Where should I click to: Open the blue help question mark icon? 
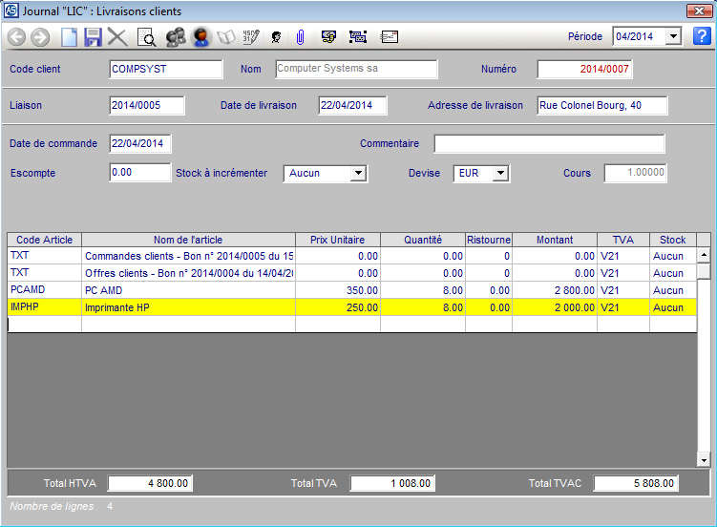coord(702,36)
